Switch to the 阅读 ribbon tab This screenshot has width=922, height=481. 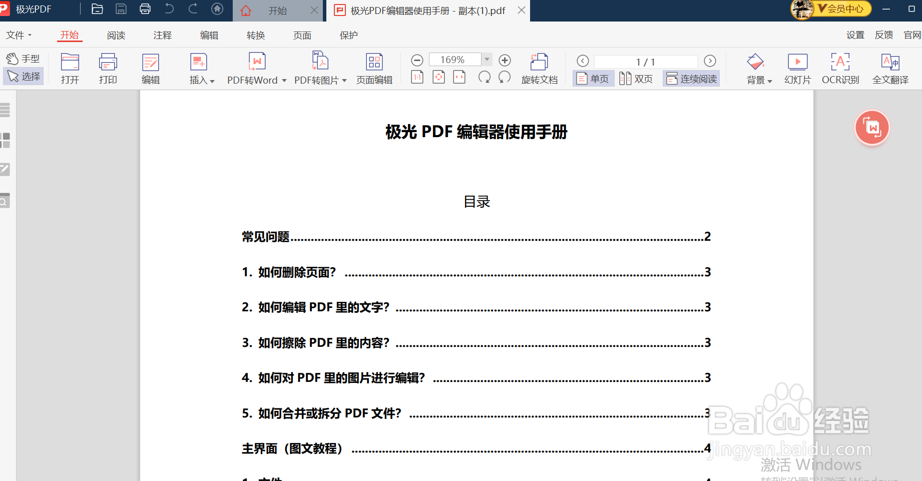click(116, 35)
